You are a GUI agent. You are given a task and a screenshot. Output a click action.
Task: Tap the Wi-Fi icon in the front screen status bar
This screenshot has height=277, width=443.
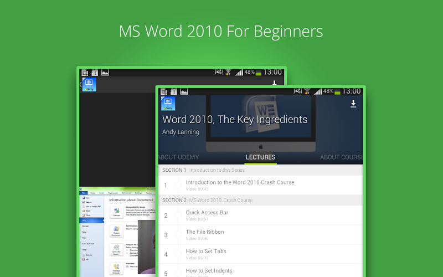point(307,91)
